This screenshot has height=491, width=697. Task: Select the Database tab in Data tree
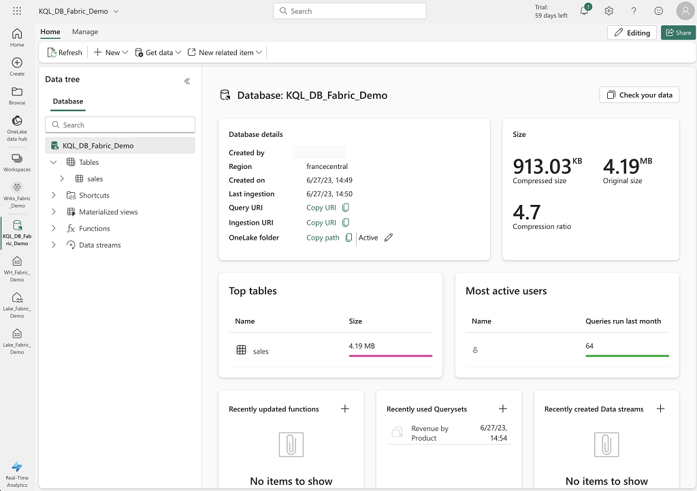pyautogui.click(x=68, y=101)
